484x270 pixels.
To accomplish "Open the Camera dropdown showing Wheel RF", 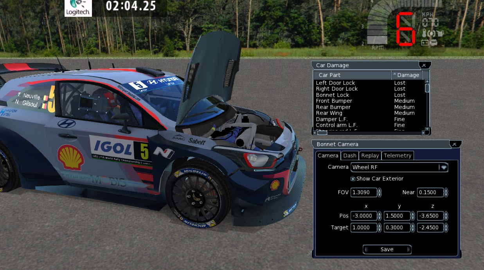I will 399,167.
